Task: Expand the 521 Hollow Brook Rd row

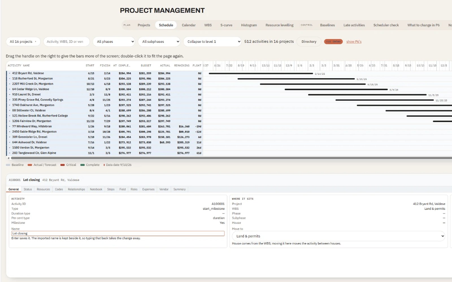Action: pyautogui.click(x=10, y=116)
